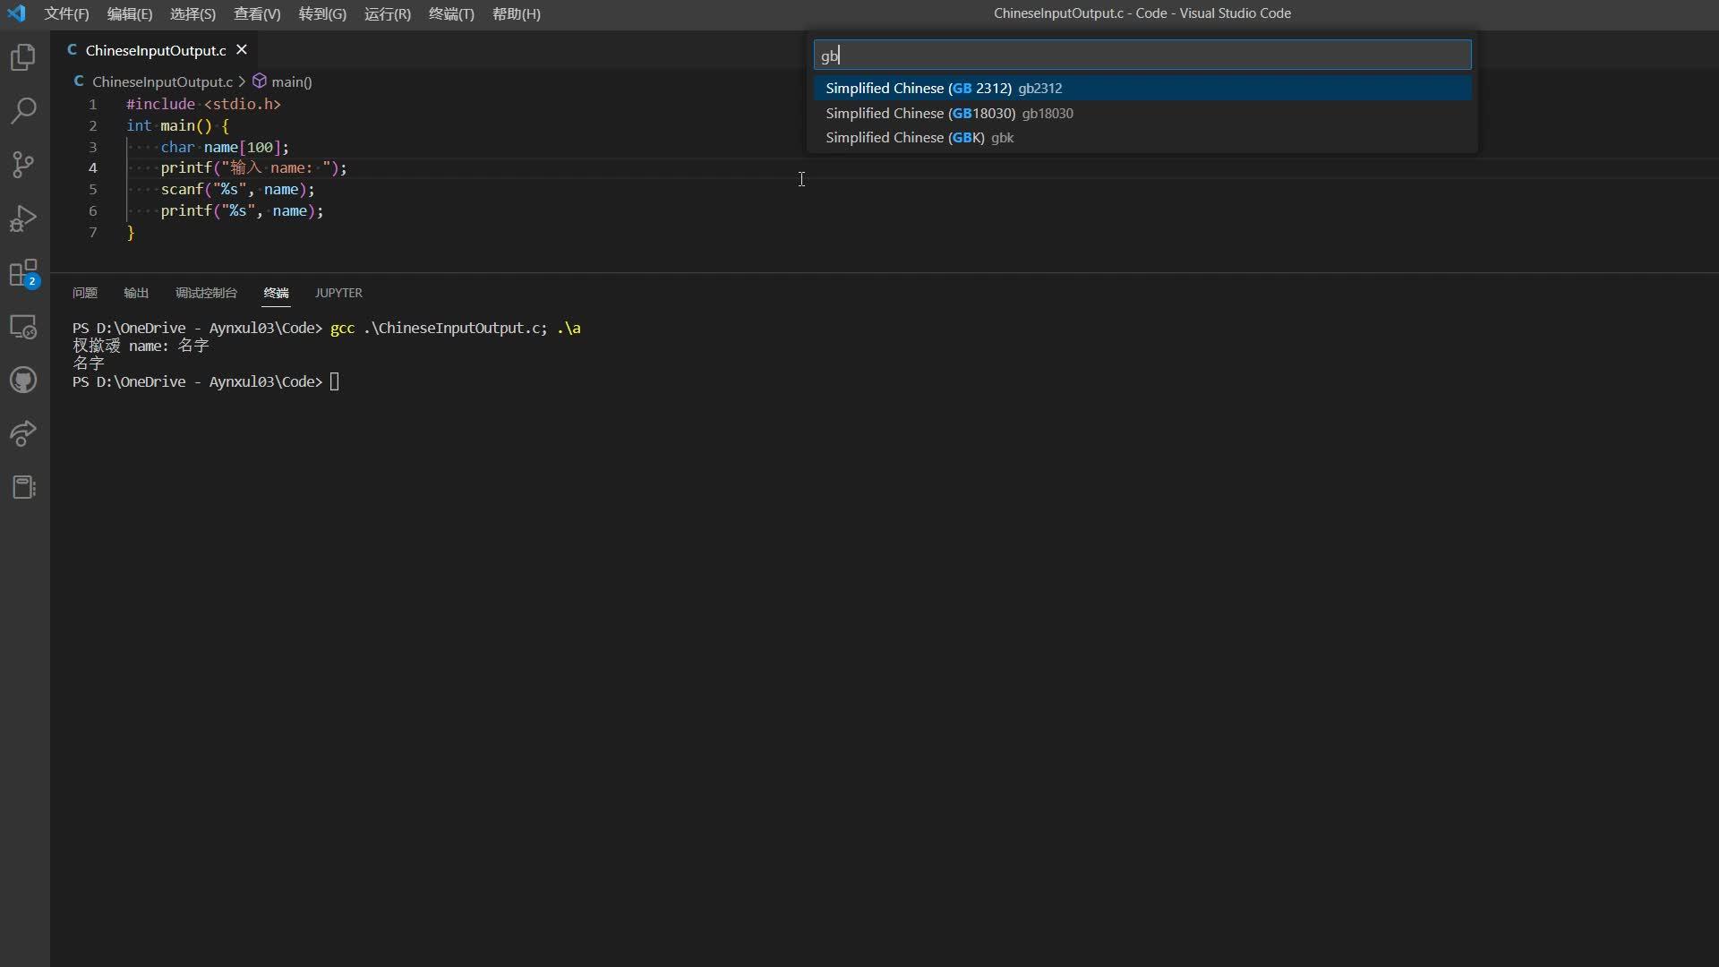The width and height of the screenshot is (1719, 967).
Task: Click the encoding search input box
Action: pyautogui.click(x=1143, y=55)
